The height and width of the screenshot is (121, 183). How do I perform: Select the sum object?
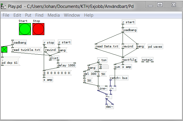117,67
